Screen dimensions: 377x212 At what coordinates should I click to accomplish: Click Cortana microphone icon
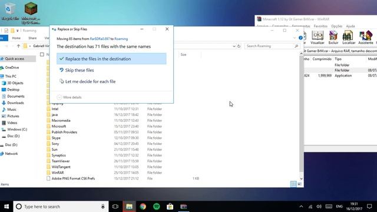103,207
